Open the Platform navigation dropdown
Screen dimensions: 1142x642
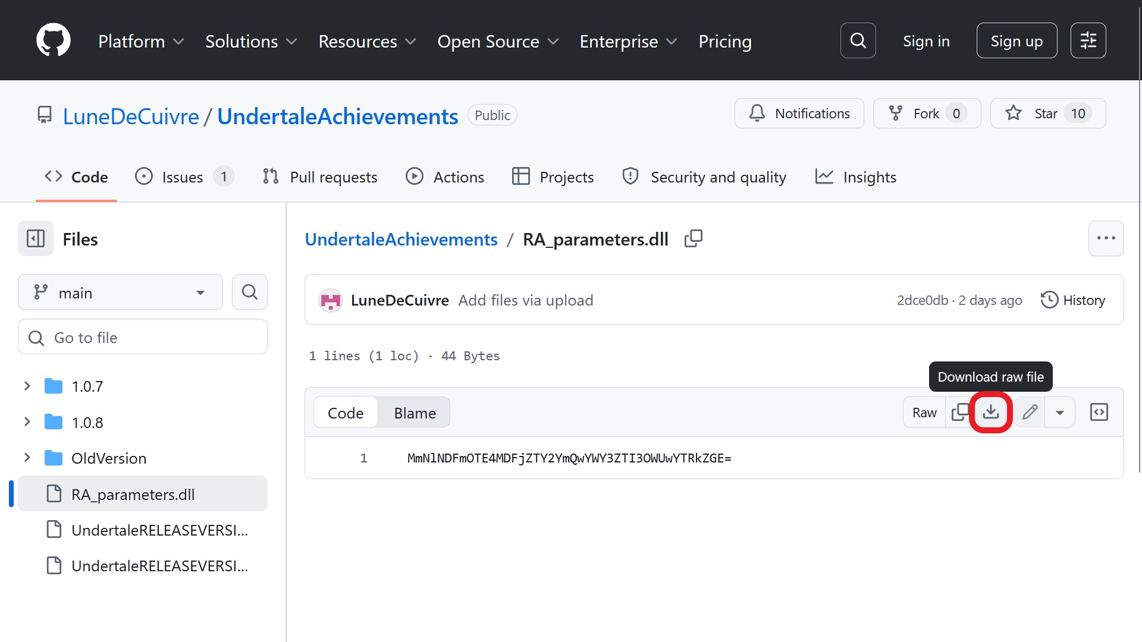pos(141,42)
